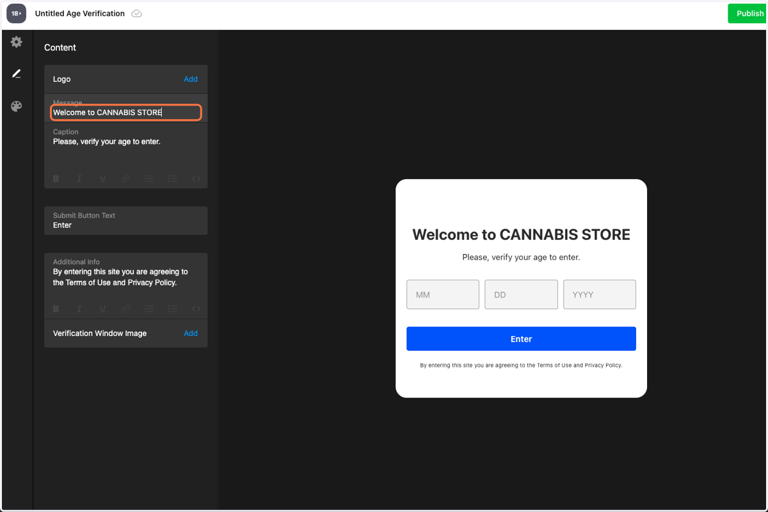768x512 pixels.
Task: Apply bullet list in Additional Info toolbar
Action: pyautogui.click(x=172, y=308)
